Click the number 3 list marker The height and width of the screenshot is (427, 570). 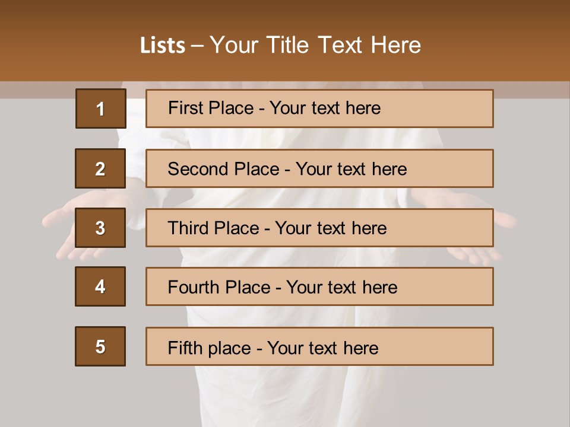click(100, 228)
